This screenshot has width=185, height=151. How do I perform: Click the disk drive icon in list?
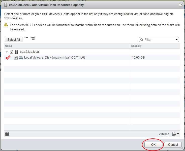[21, 58]
